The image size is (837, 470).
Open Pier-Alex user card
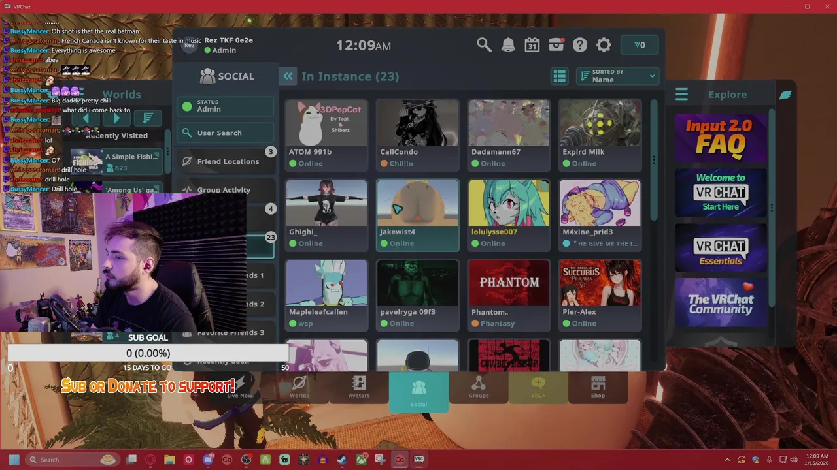[x=600, y=295]
